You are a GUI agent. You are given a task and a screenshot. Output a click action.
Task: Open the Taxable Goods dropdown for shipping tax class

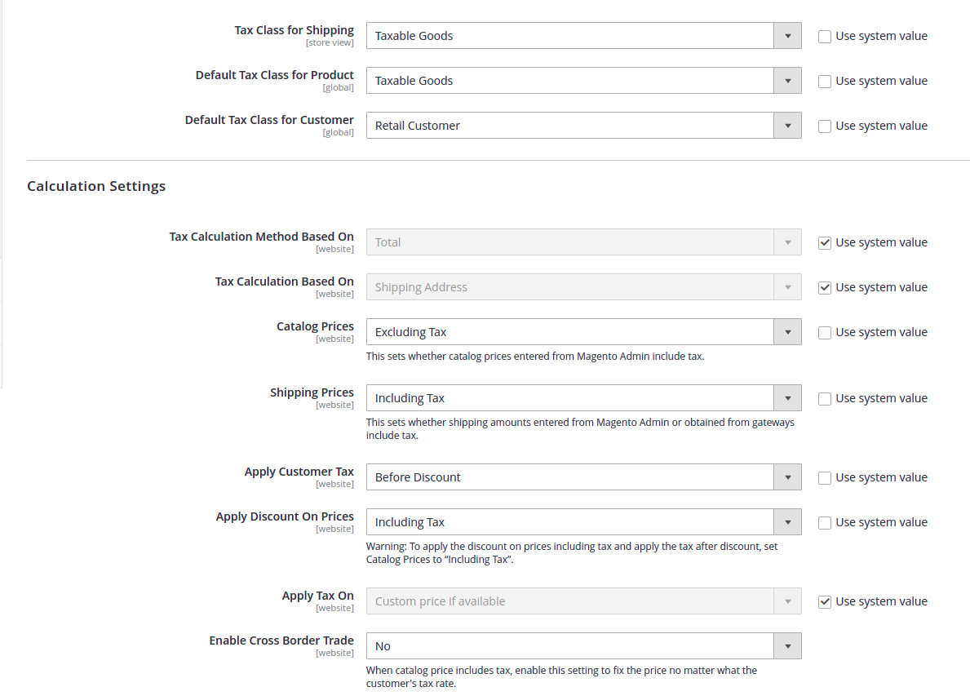click(x=571, y=35)
